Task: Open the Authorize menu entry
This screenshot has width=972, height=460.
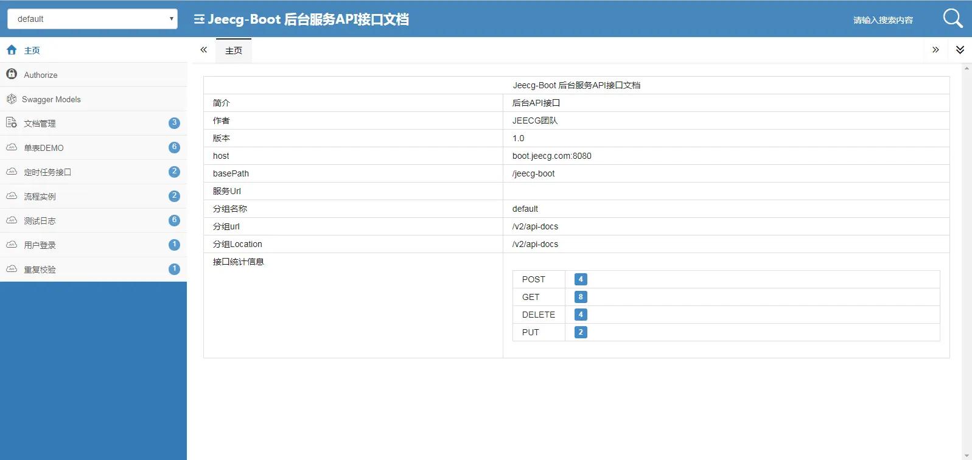Action: coord(93,74)
